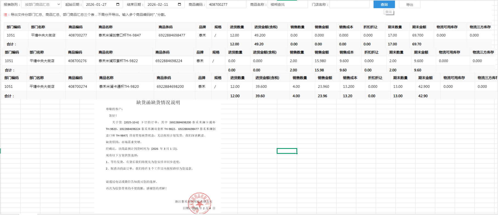Select the barcode cell 6922884698477
Screen dimensions: 498x215
[x=172, y=35]
